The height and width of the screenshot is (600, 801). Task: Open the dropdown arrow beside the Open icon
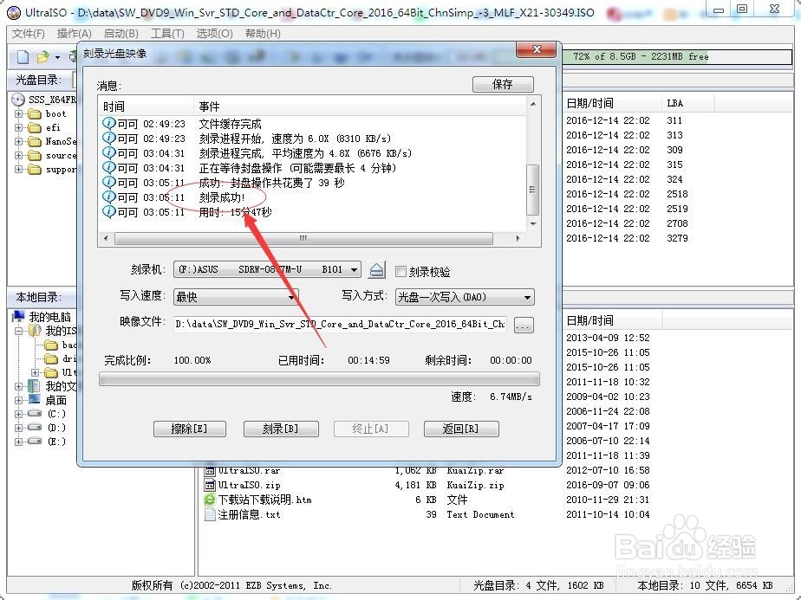57,57
